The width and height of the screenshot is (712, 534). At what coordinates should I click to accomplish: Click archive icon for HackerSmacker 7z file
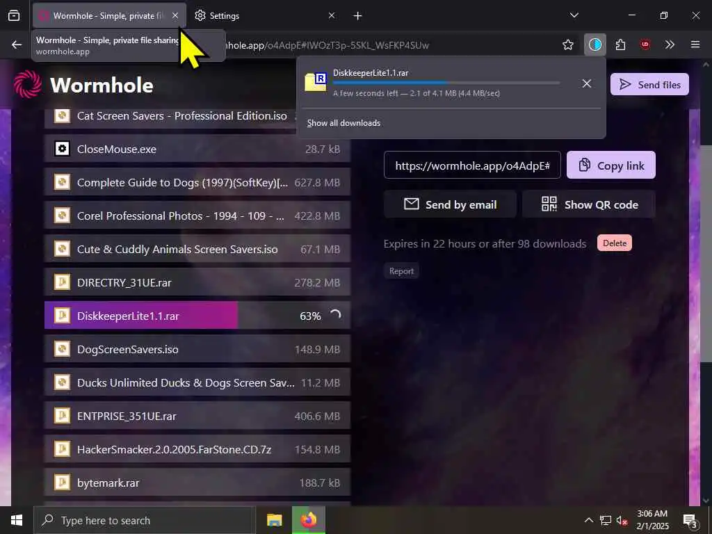(62, 449)
